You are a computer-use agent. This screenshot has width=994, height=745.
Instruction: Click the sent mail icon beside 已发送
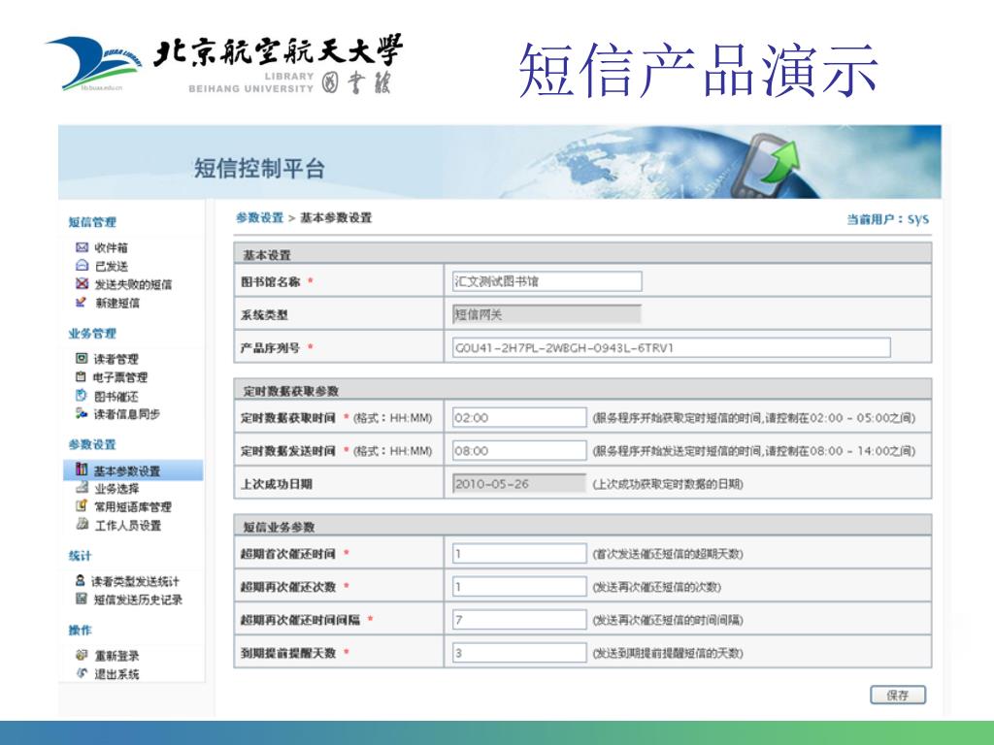pyautogui.click(x=82, y=266)
